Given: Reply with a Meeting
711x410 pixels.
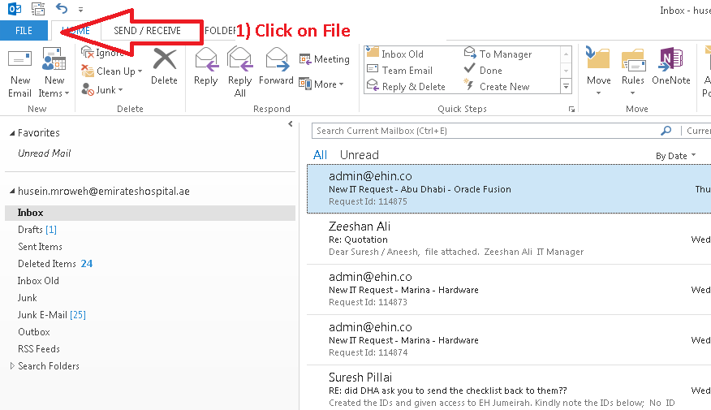Looking at the screenshot, I should click(324, 59).
